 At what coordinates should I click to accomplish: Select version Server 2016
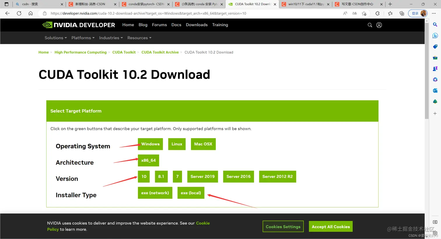point(239,177)
